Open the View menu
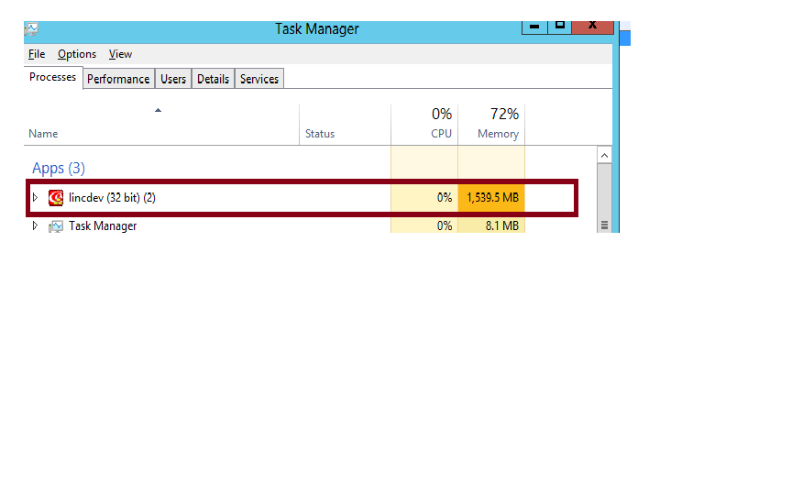Screen dimensions: 792x495 (x=120, y=54)
